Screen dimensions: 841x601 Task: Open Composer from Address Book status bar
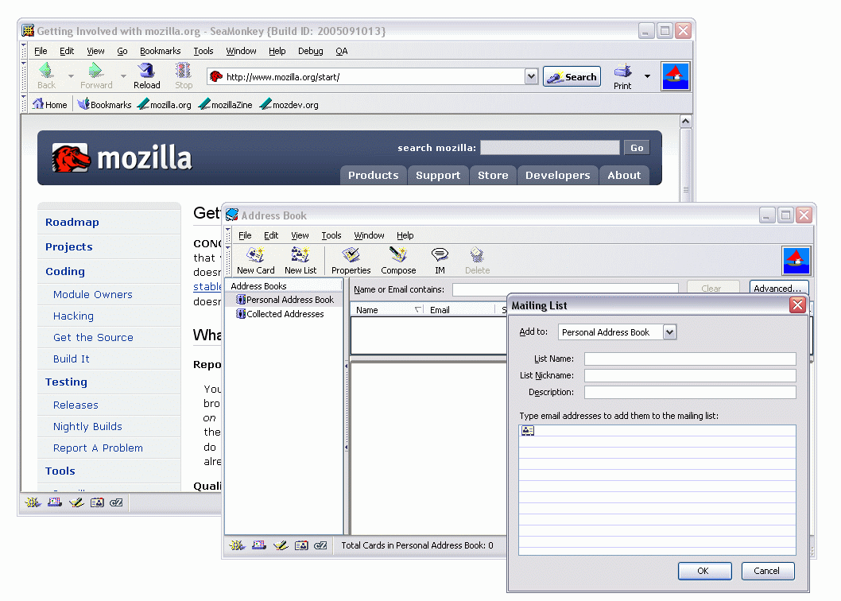pyautogui.click(x=281, y=545)
